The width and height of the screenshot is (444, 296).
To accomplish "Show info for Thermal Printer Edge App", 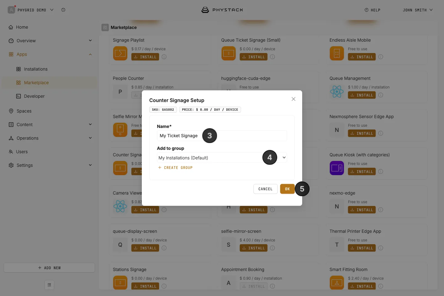I will [x=381, y=248].
